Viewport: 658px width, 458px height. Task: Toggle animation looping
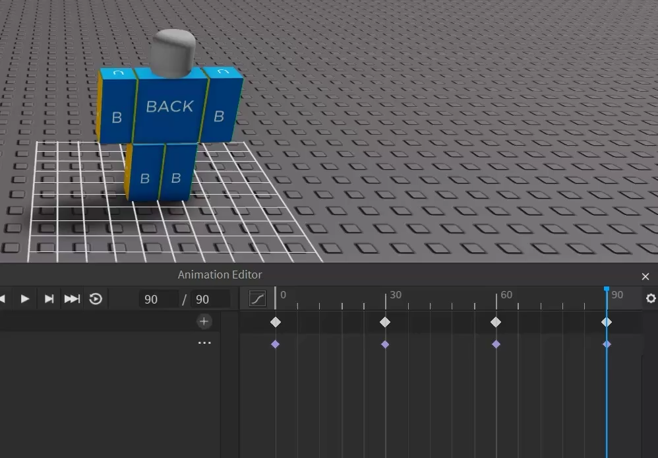click(x=96, y=298)
